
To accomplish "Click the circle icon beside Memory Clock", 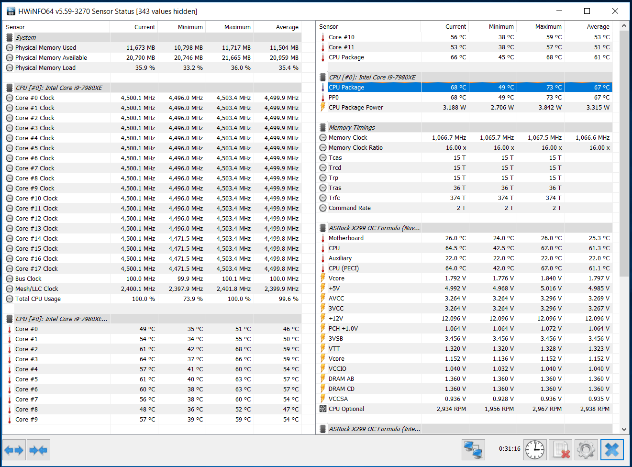I will point(323,137).
